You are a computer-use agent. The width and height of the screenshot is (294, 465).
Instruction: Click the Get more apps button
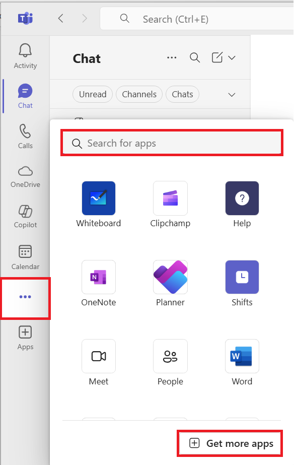coord(230,443)
